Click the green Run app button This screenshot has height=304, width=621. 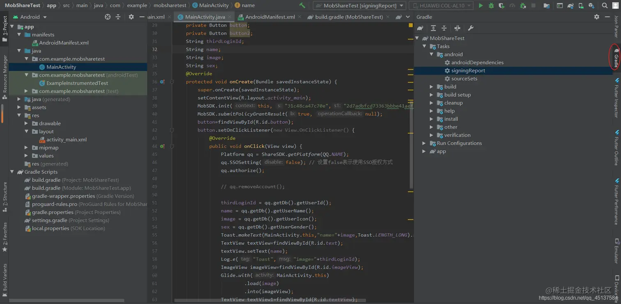(x=481, y=6)
